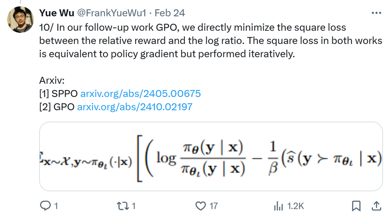Open the three-dot more options menu
392x215 pixels.
point(376,12)
